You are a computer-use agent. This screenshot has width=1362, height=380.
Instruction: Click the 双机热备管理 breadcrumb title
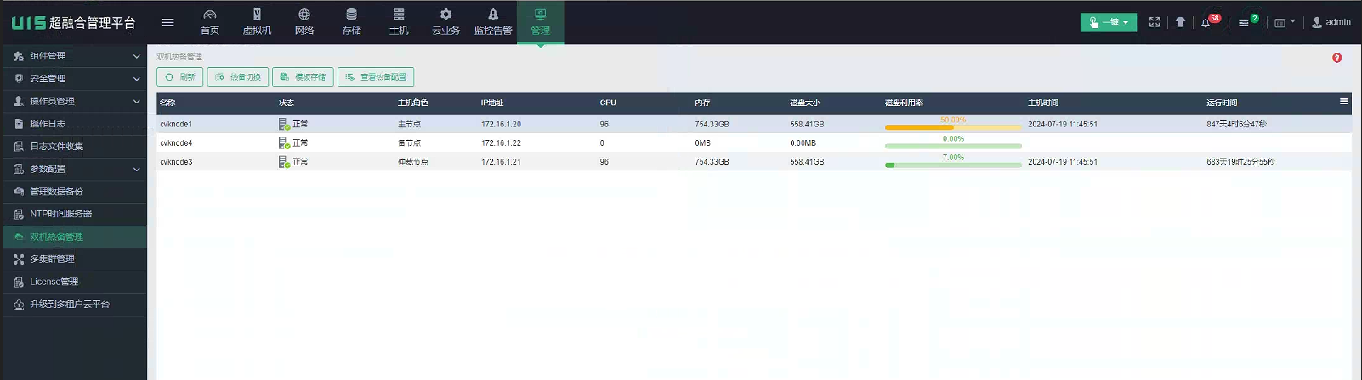coord(179,57)
